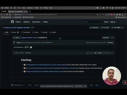This screenshot has height=95, width=127.
Task: Click the PDF icon beside the LFU paper
Action: point(25,65)
